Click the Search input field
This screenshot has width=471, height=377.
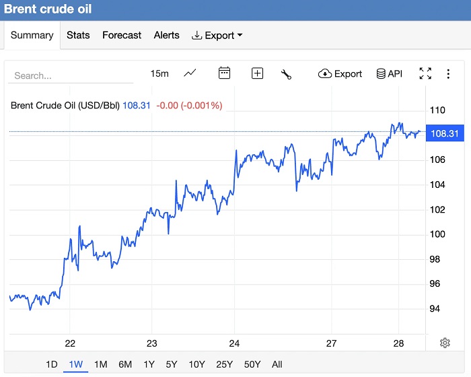(71, 75)
